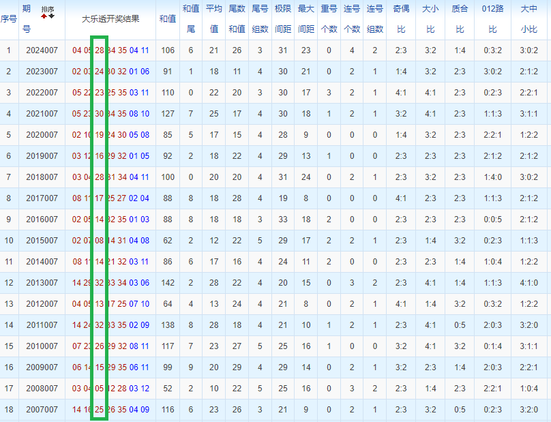Click the 大中小比 column header
Screen dimensions: 551x422
528,19
